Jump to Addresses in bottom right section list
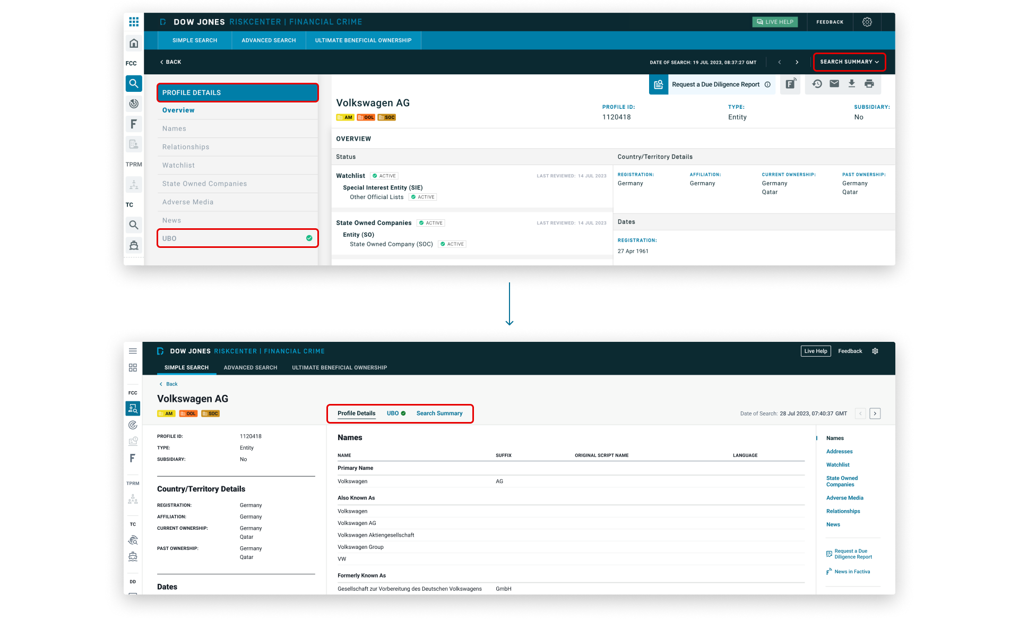 [839, 451]
